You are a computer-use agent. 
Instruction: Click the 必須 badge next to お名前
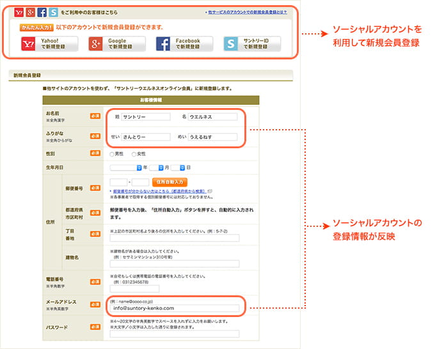point(95,116)
